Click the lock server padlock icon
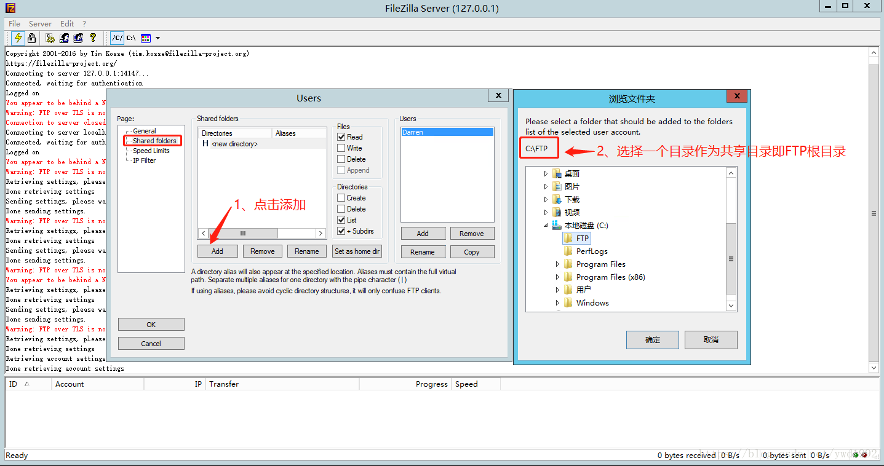The image size is (884, 466). pos(32,38)
